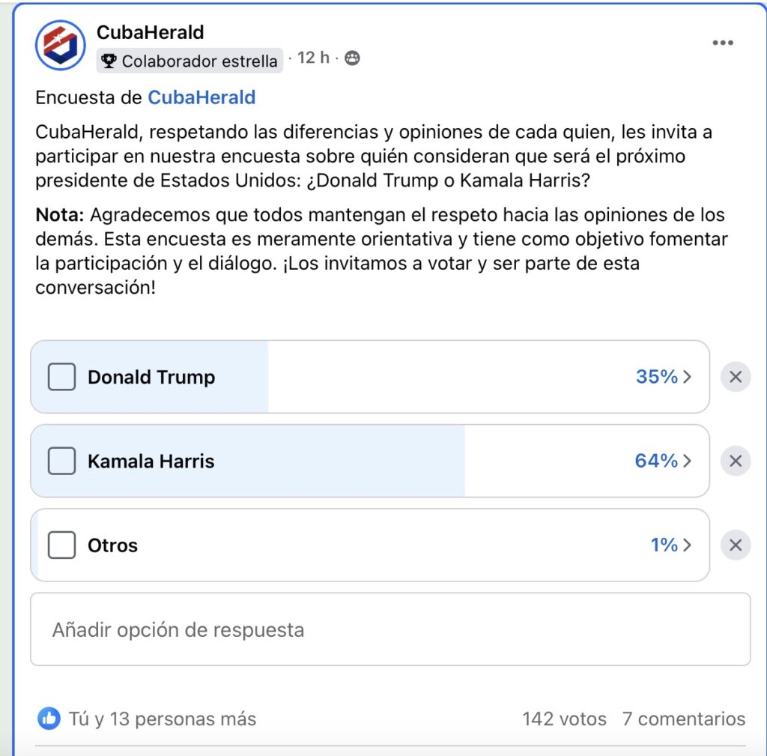The height and width of the screenshot is (756, 767).
Task: Remove the Donald Trump poll option
Action: click(735, 377)
